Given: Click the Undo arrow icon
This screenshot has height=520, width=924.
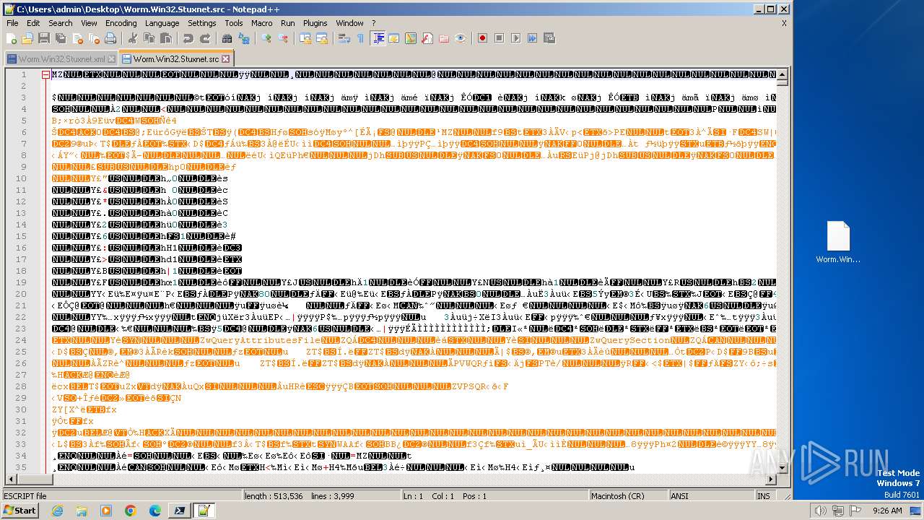Looking at the screenshot, I should pyautogui.click(x=188, y=38).
